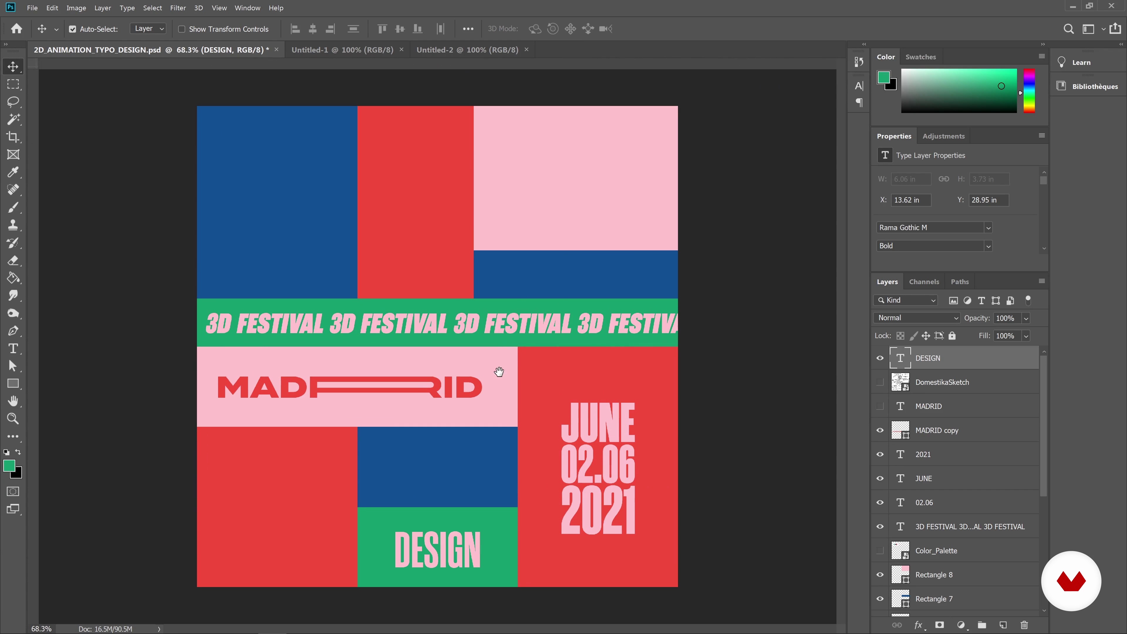Select the Hand tool
Viewport: 1127px width, 634px height.
[13, 401]
